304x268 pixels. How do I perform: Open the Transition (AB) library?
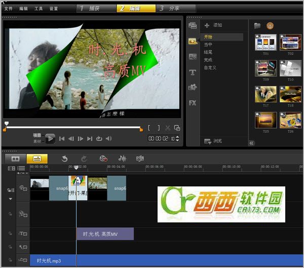click(x=193, y=57)
